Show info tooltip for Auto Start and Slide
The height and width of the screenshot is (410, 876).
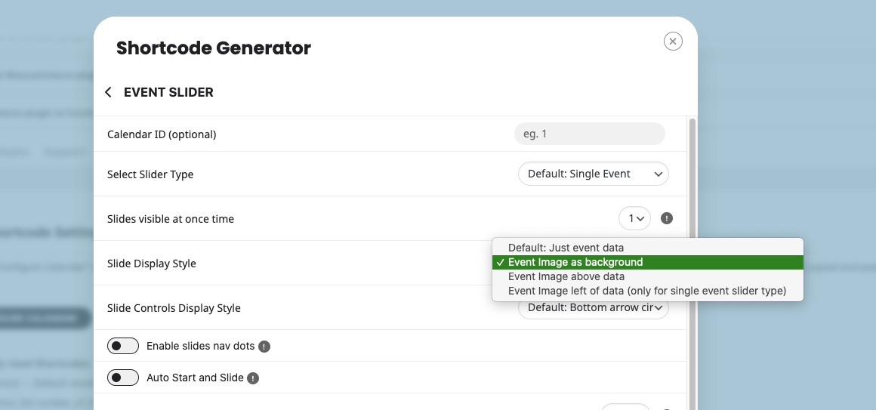coord(253,378)
